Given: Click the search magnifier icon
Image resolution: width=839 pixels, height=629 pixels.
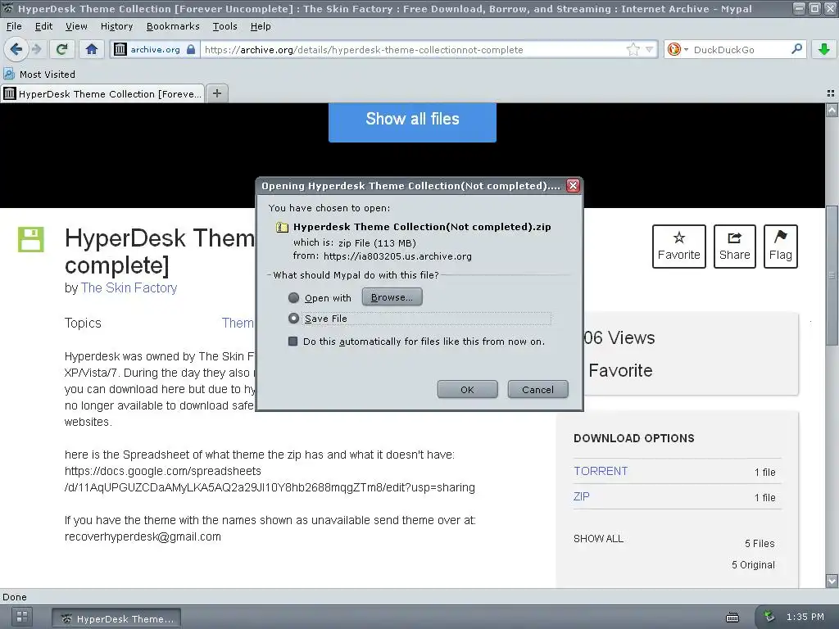Looking at the screenshot, I should [796, 49].
